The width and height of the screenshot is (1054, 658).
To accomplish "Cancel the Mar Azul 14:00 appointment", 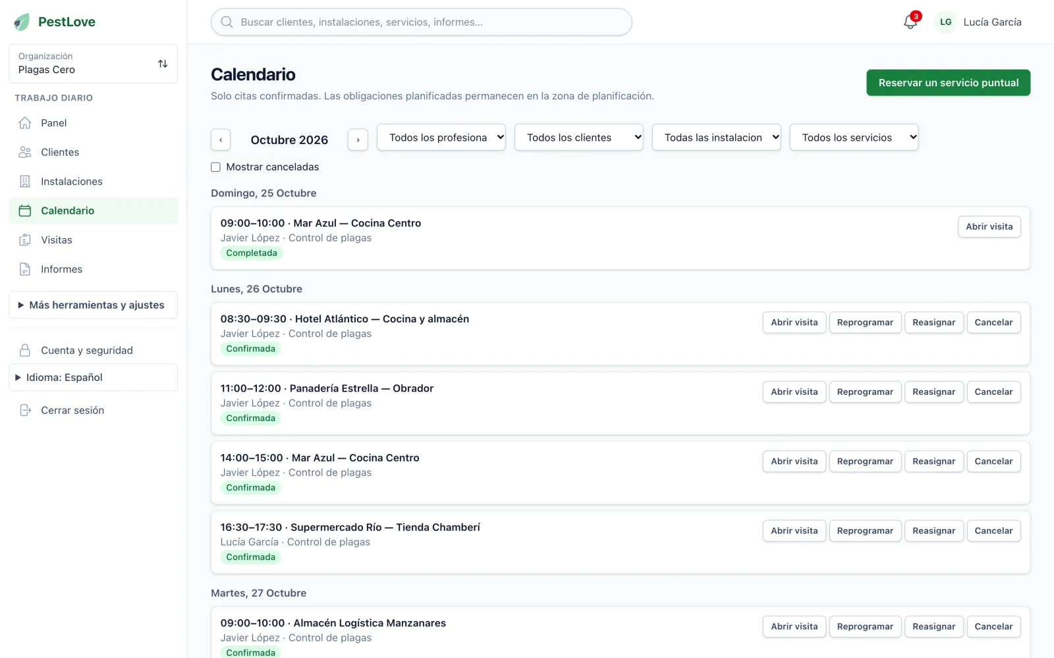I will pos(993,461).
